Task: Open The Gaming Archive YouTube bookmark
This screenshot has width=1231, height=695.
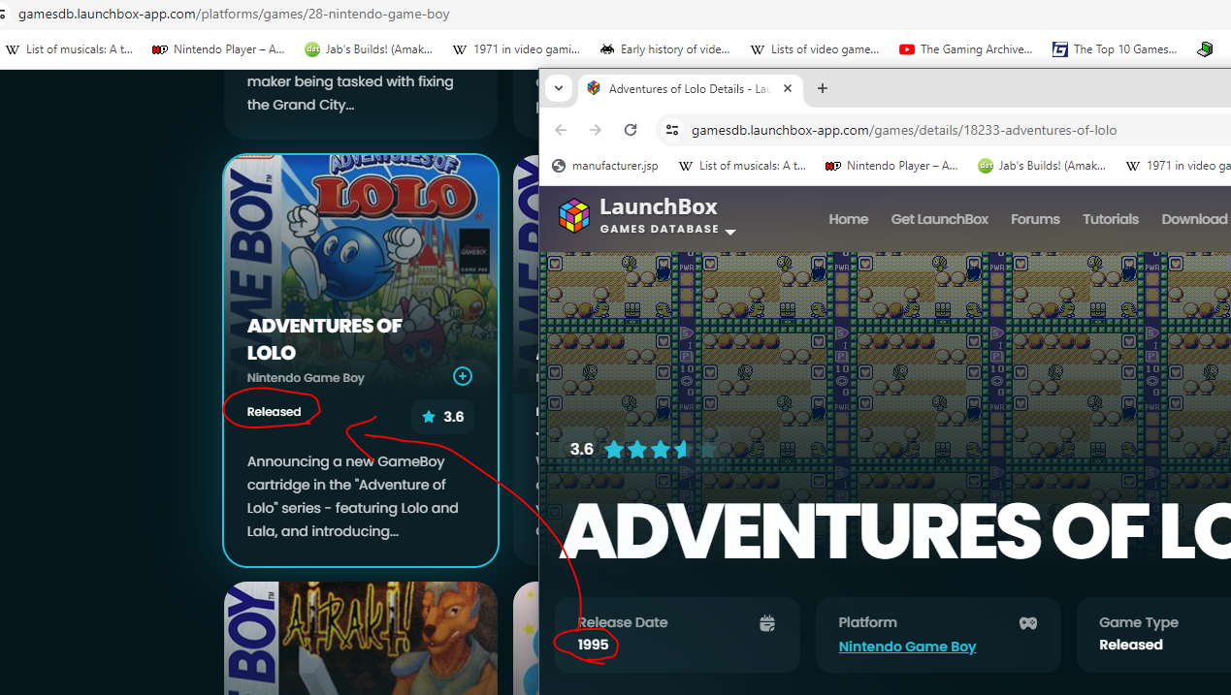Action: [x=966, y=49]
